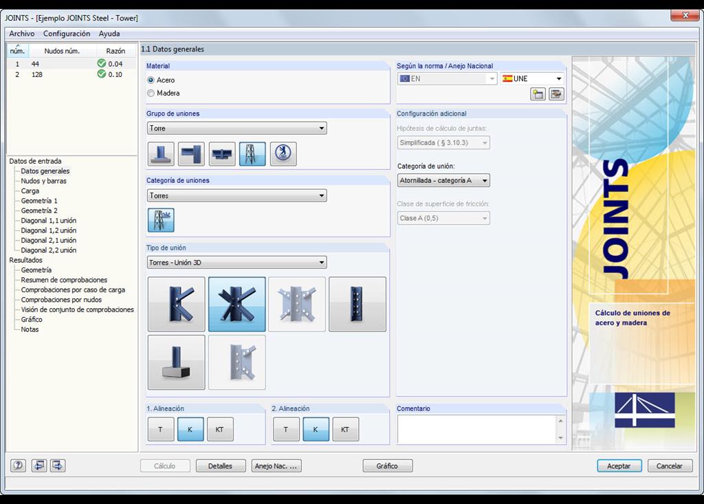Open the Archivo menu
704x504 pixels.
click(x=21, y=34)
